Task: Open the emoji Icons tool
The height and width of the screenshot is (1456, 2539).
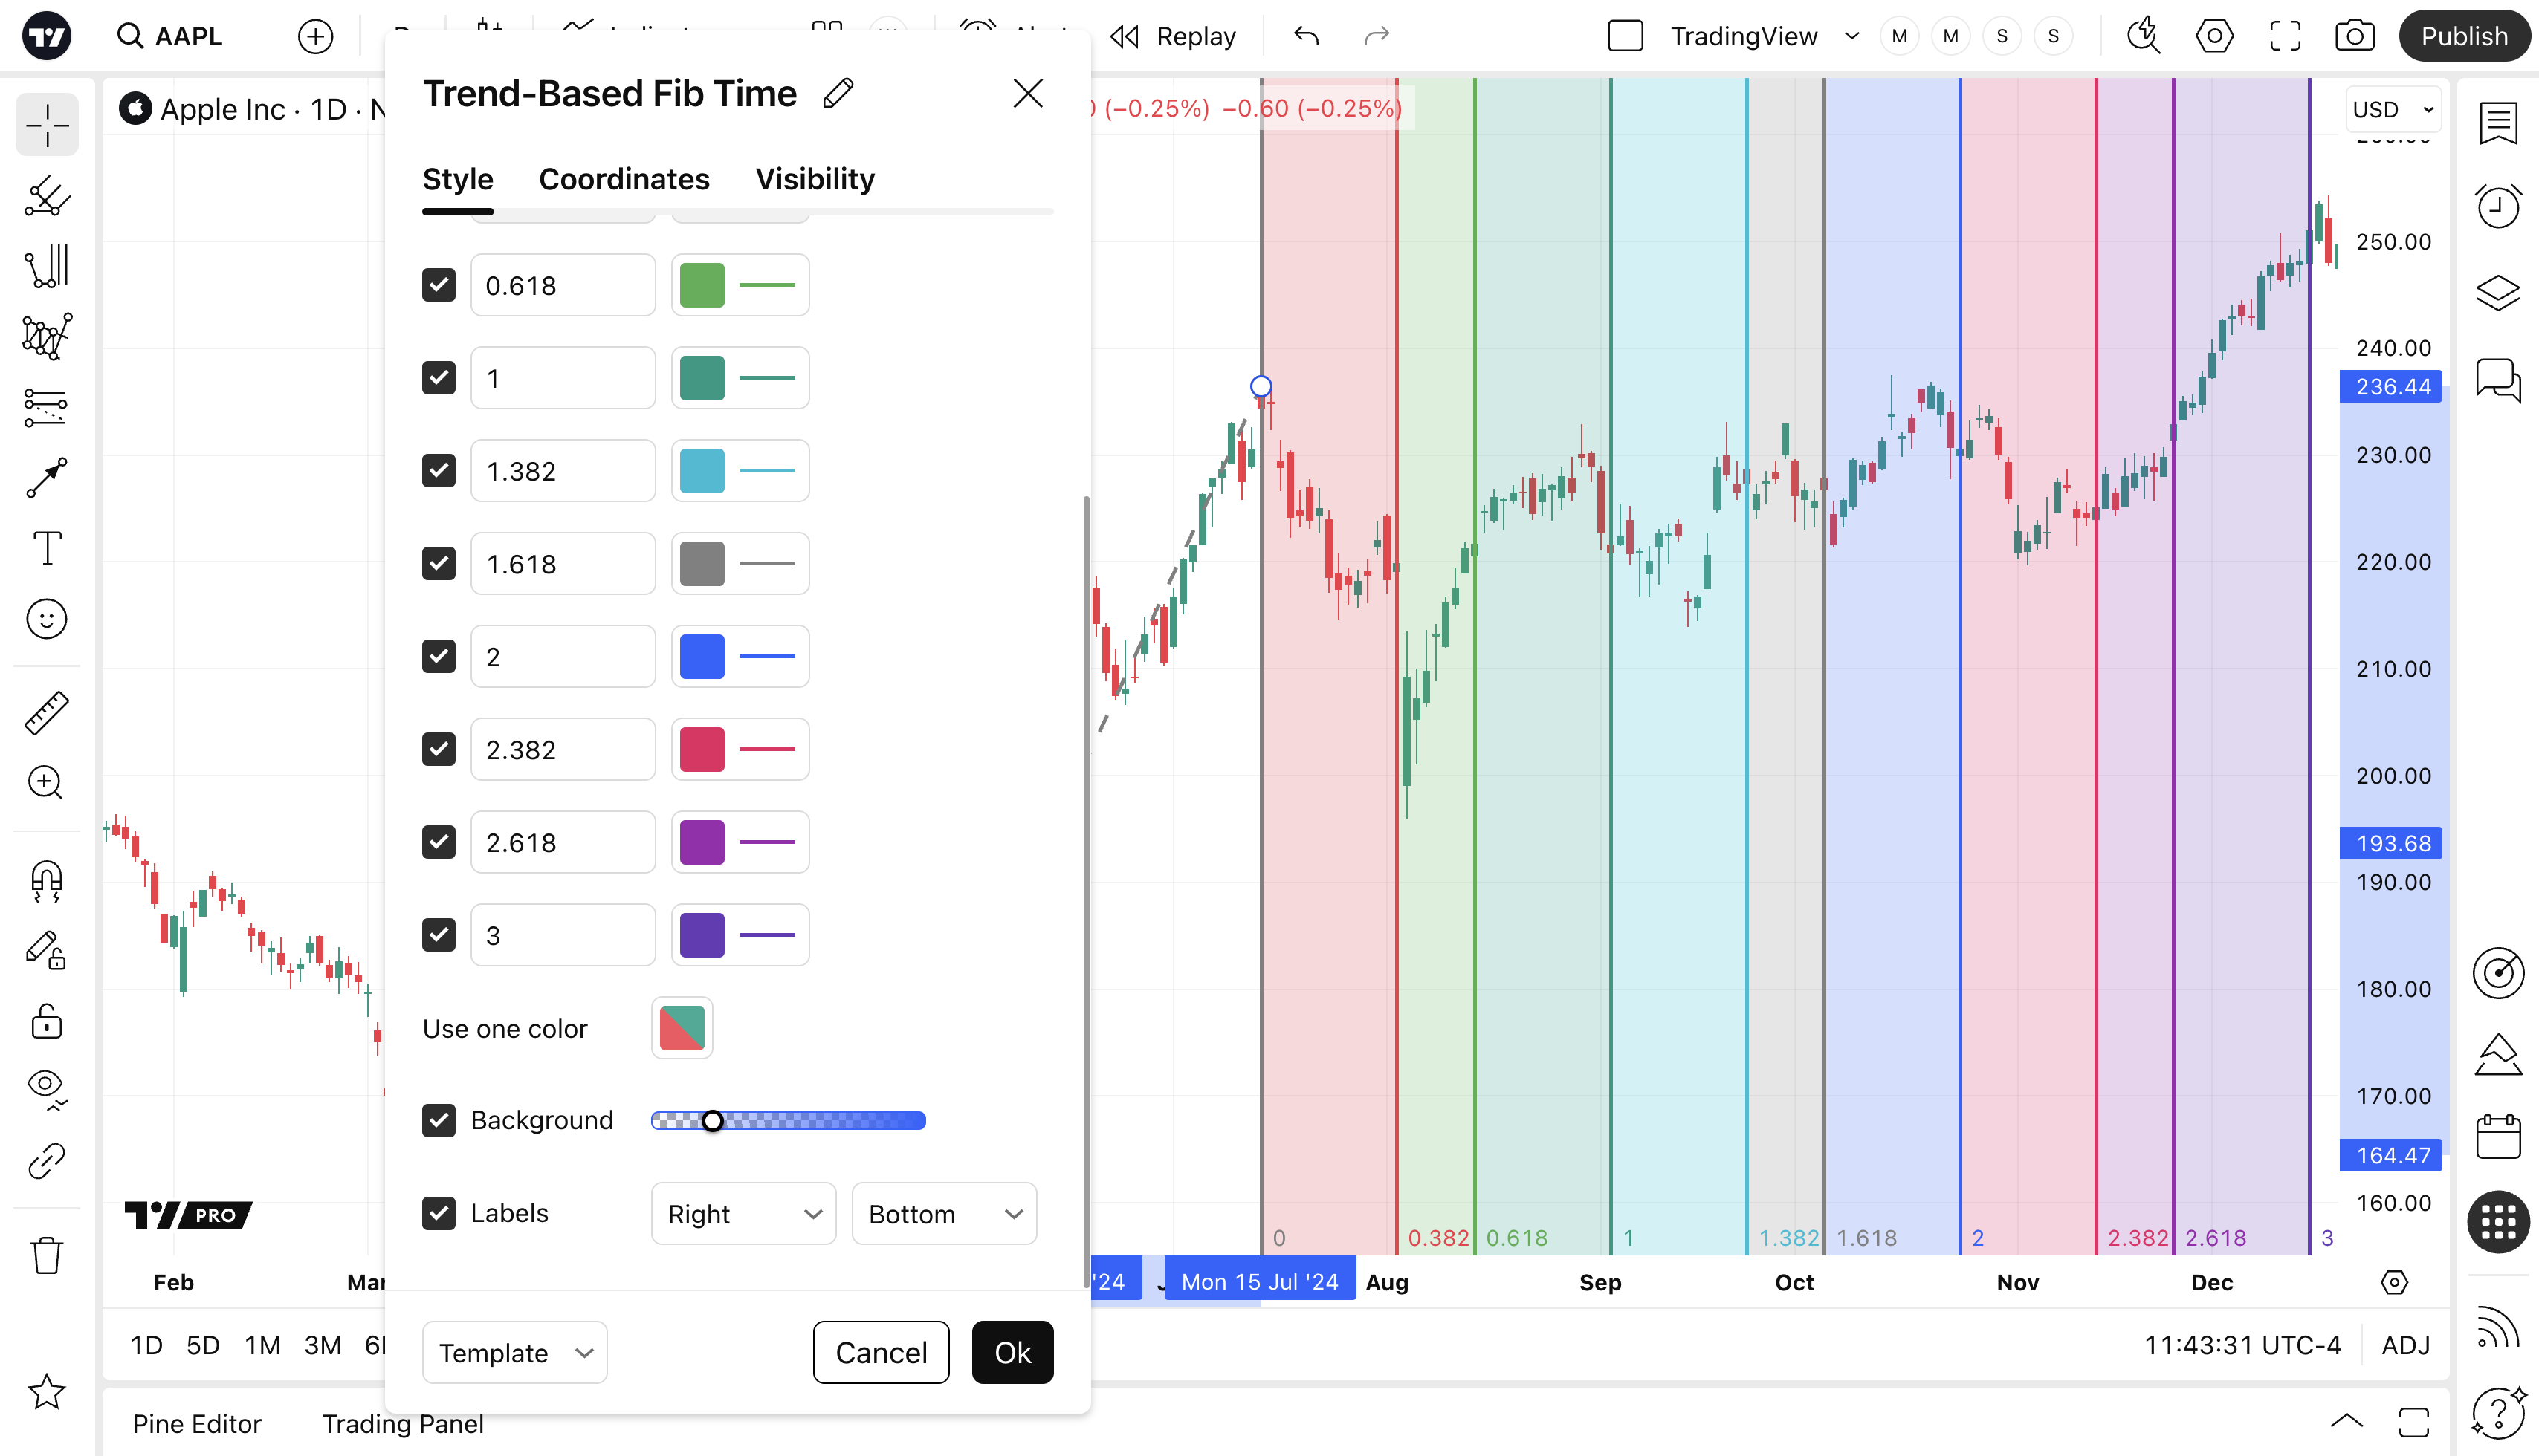Action: [x=47, y=619]
